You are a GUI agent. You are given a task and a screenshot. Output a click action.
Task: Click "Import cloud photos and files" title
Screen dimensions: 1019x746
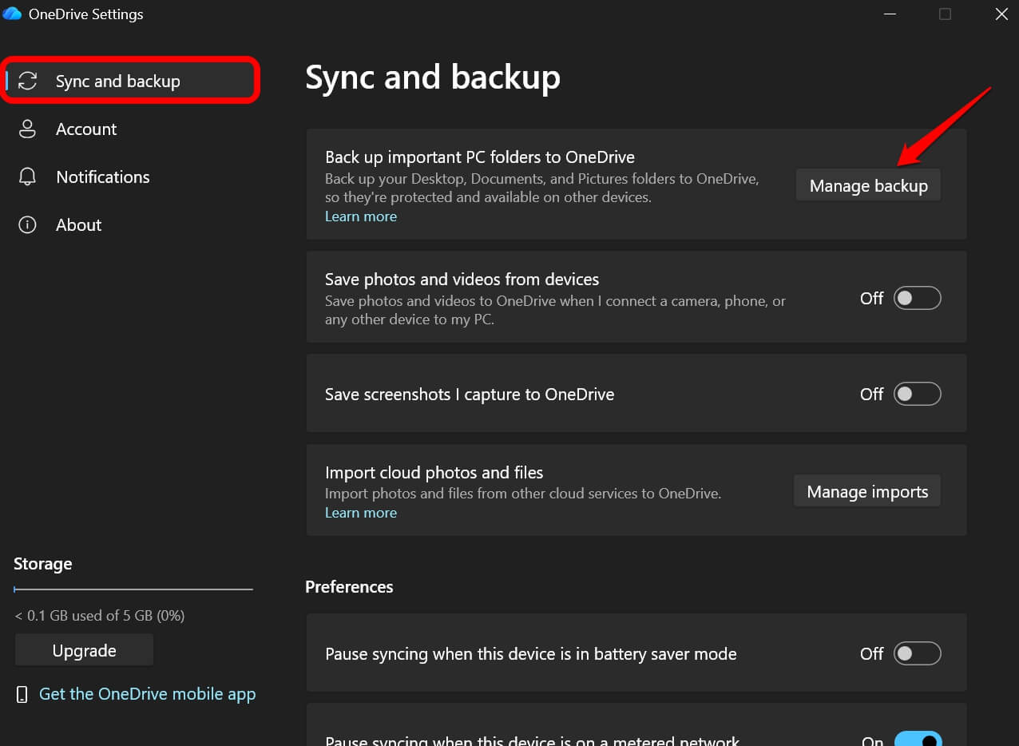pos(434,472)
